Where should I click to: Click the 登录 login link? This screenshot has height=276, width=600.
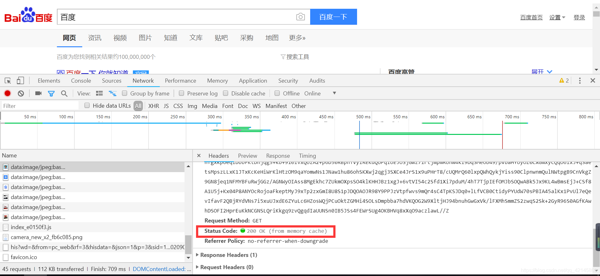coord(579,18)
